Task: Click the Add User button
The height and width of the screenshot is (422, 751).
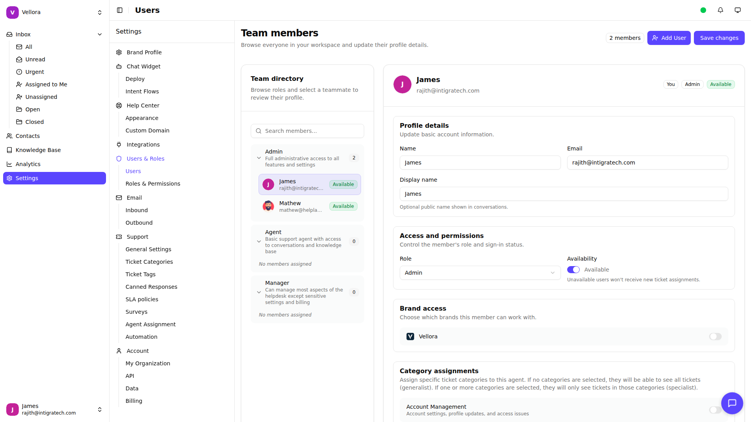Action: click(669, 38)
